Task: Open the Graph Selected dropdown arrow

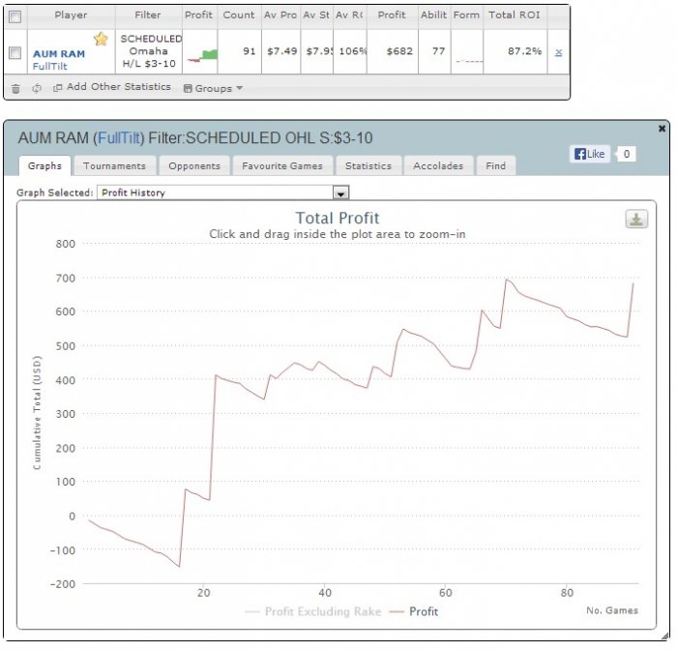Action: pos(340,192)
